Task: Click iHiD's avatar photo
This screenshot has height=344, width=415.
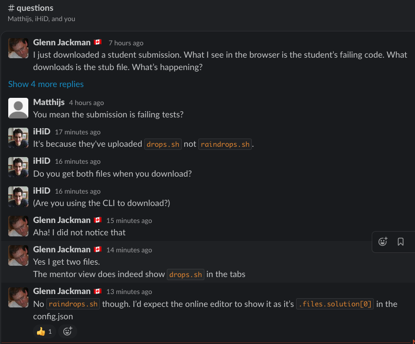Action: (x=18, y=137)
